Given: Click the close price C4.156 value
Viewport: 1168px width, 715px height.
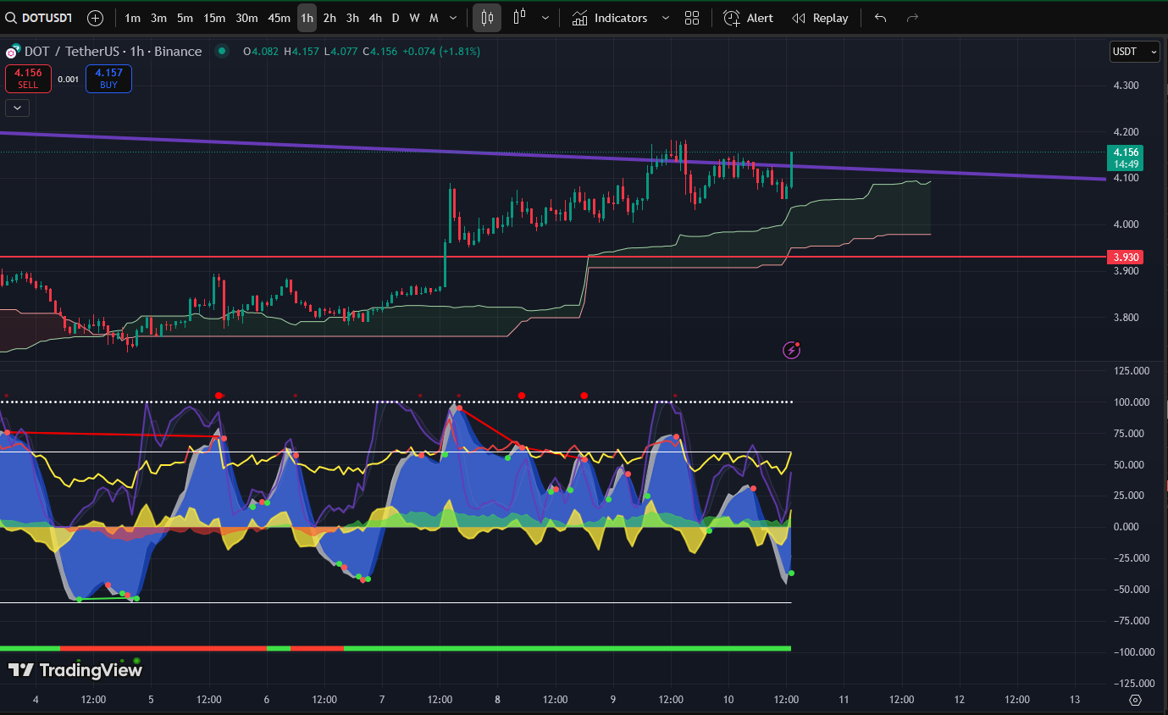Looking at the screenshot, I should coord(379,52).
